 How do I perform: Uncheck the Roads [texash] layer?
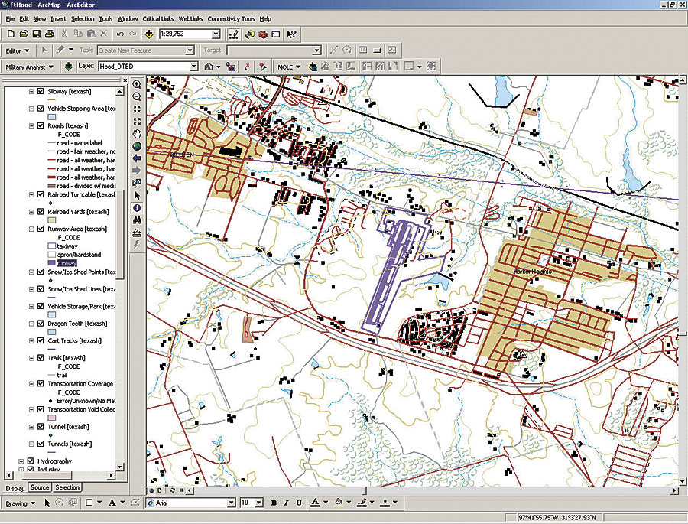tap(41, 125)
